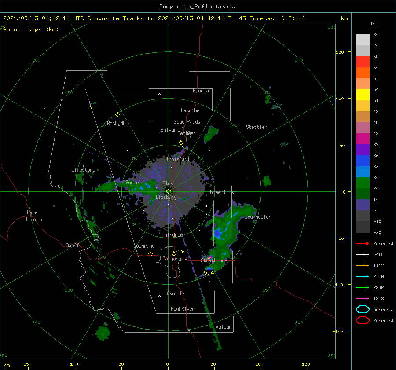Viewport: 396px width, 370px height.
Task: Click the cyan 27ZW arrow legend symbol
Action: [x=363, y=277]
